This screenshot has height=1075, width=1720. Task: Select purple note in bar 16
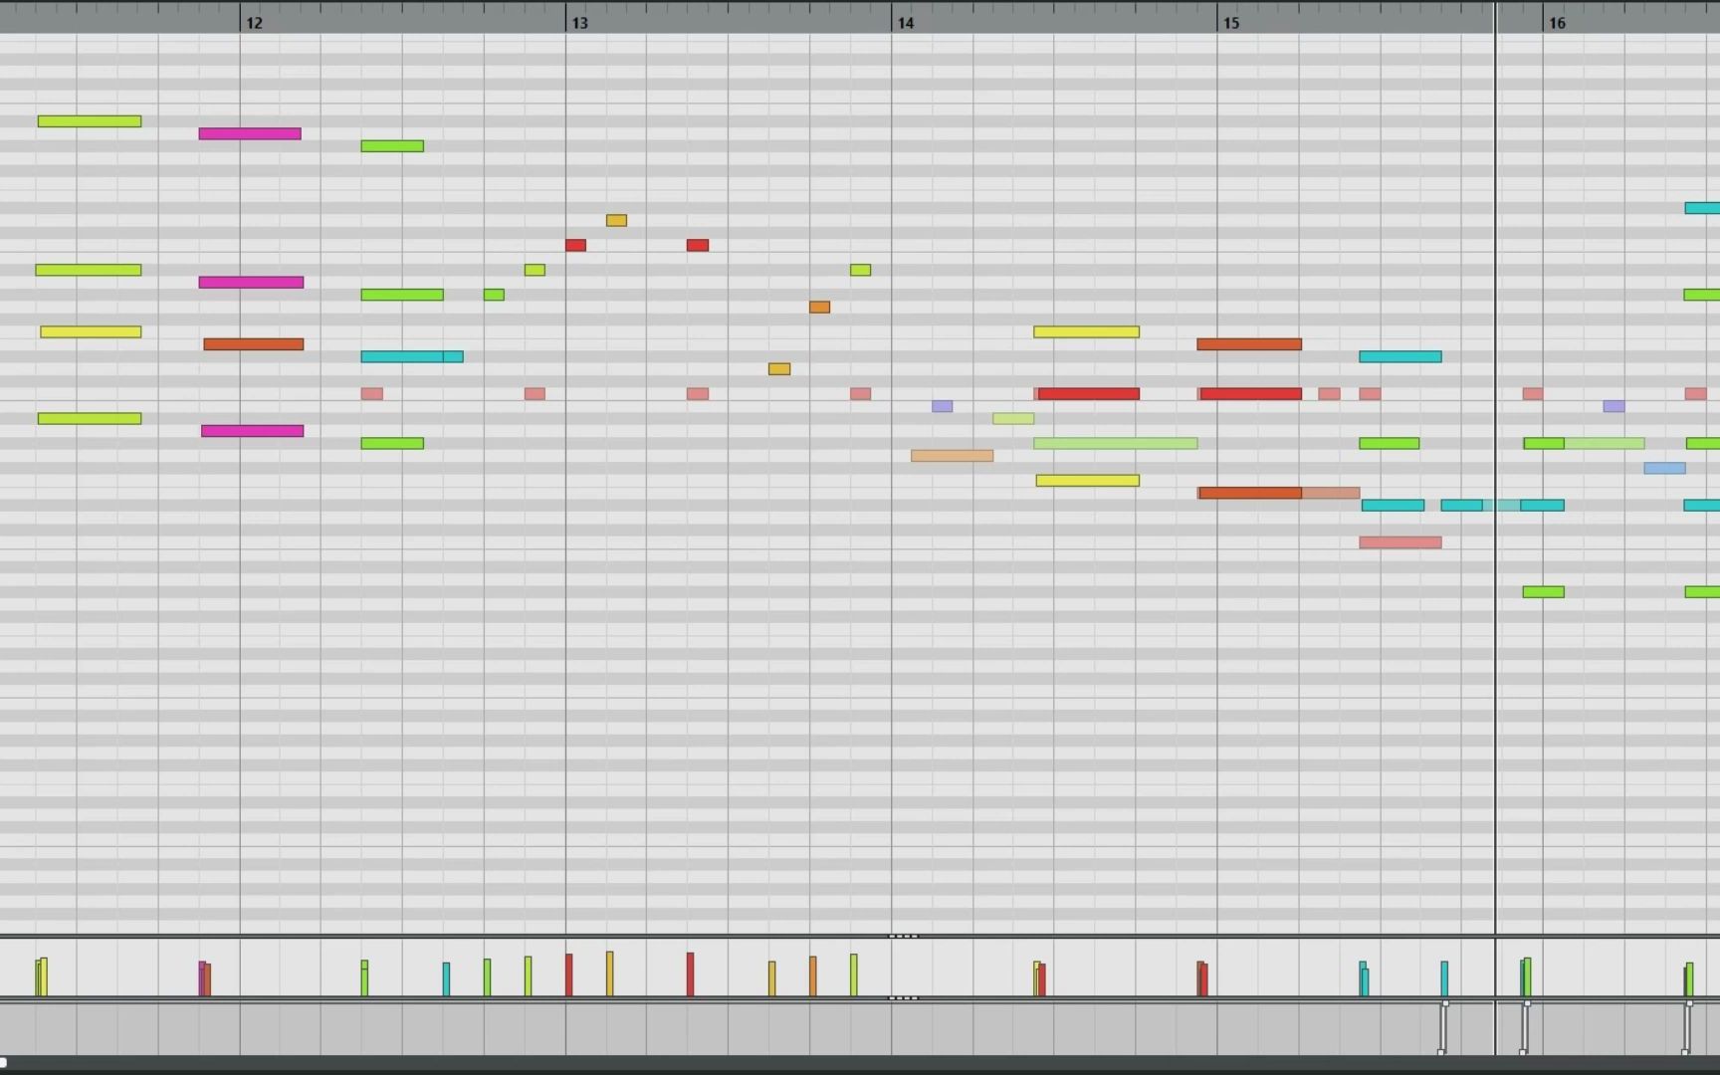[1613, 406]
